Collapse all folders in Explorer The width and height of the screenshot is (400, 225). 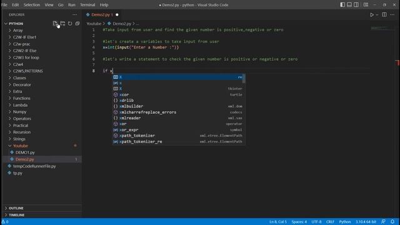77,24
